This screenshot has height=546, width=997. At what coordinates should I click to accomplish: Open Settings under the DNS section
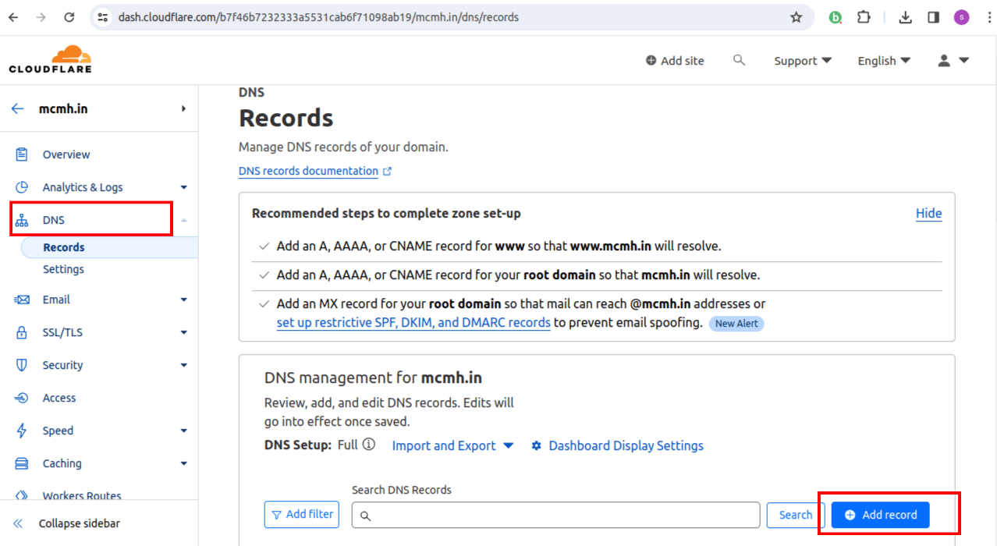click(63, 268)
